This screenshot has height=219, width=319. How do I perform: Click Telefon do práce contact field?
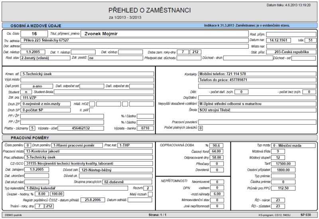[x=257, y=80]
